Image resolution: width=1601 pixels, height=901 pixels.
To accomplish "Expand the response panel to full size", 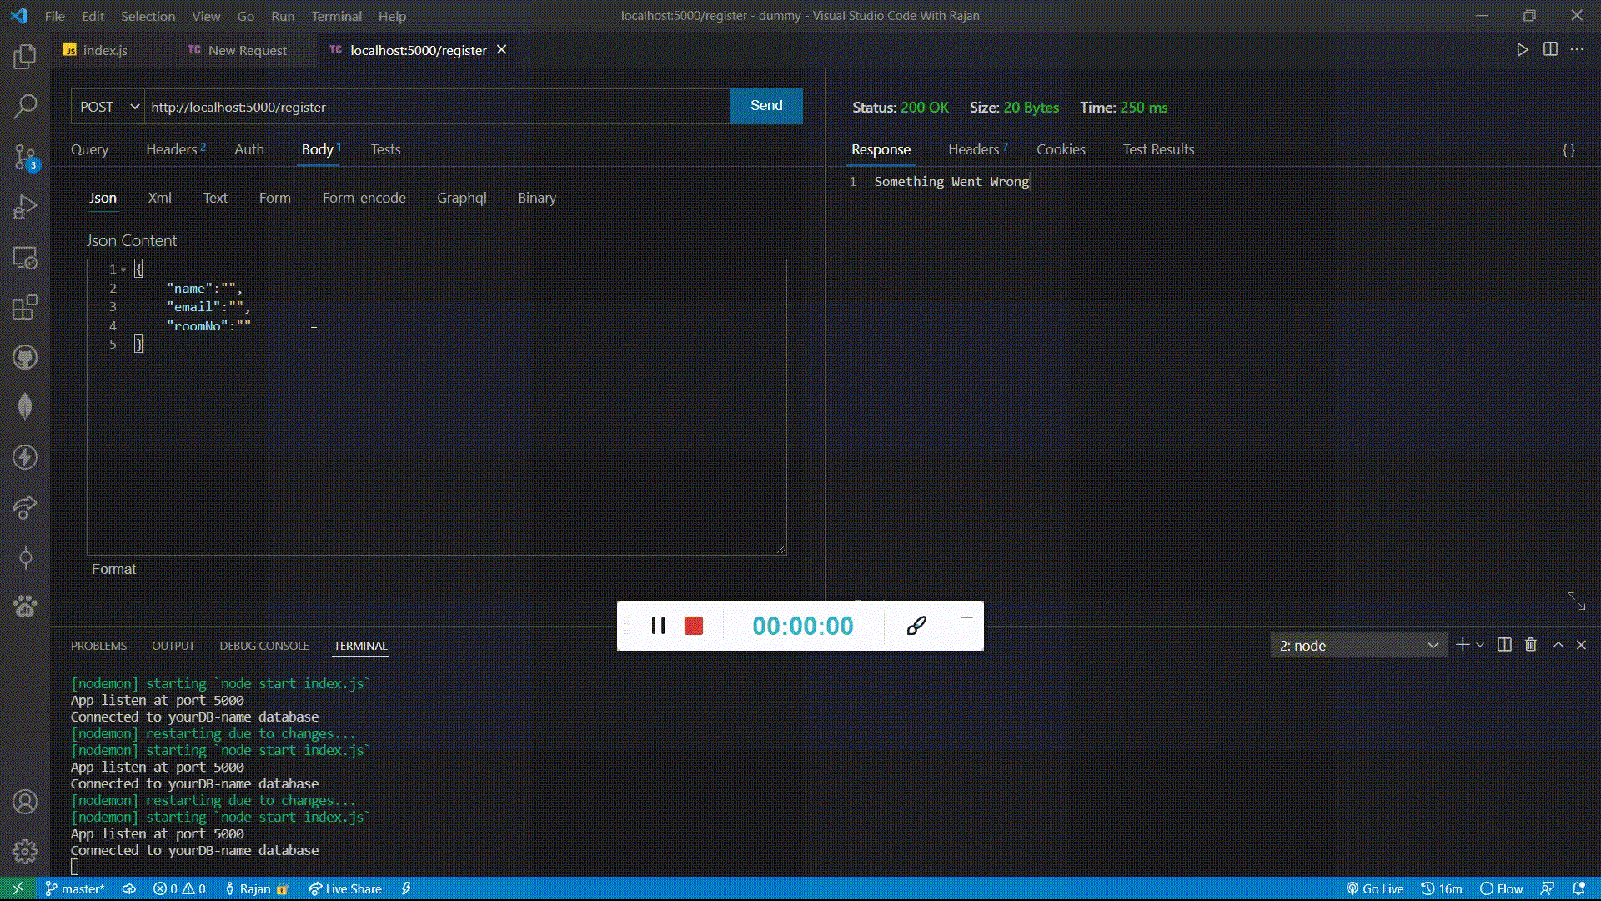I will tap(1576, 601).
